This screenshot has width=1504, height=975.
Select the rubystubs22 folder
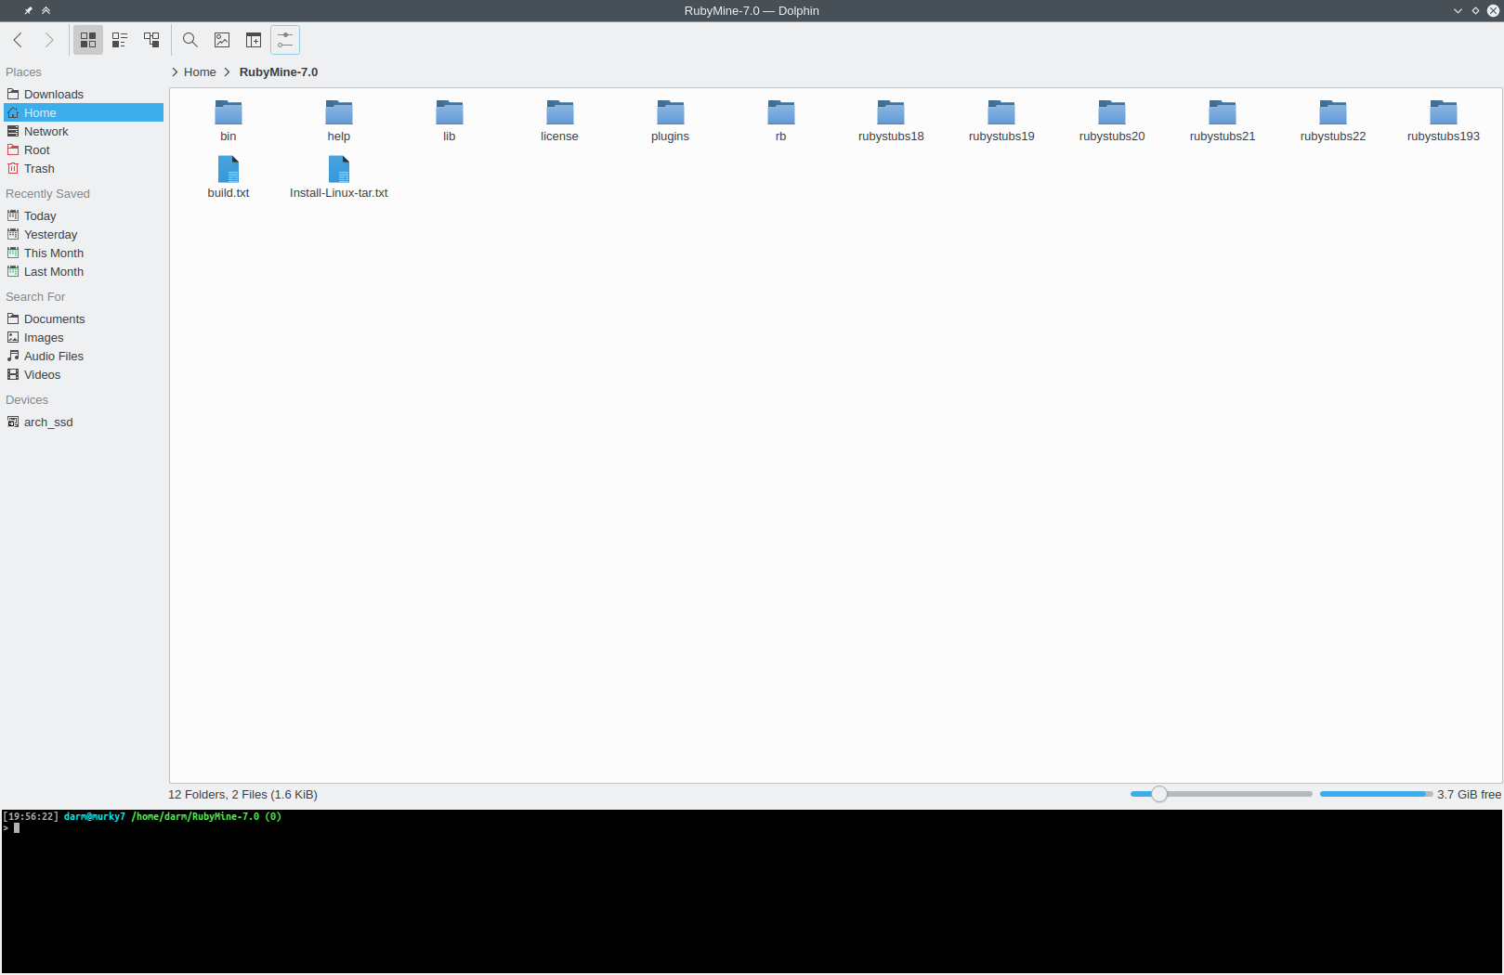(x=1333, y=121)
